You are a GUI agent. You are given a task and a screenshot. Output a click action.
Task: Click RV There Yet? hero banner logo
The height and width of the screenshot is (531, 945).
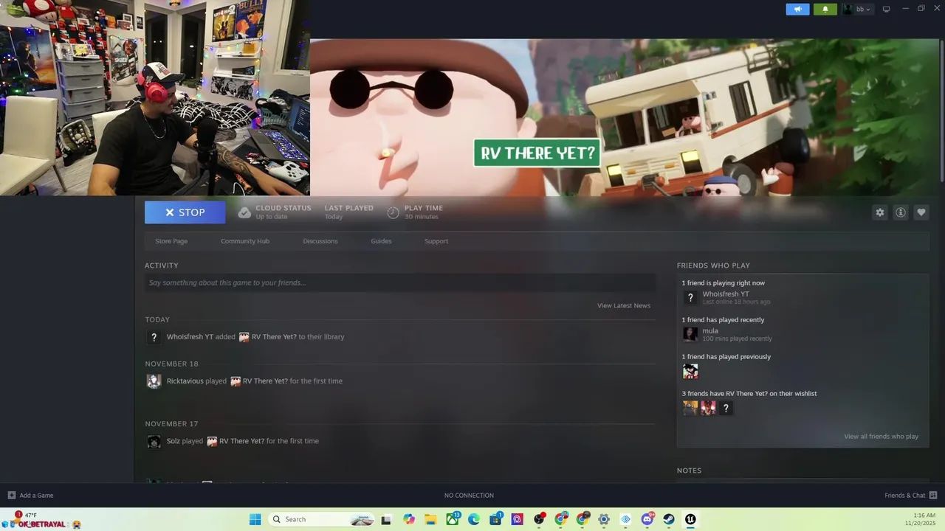(537, 153)
